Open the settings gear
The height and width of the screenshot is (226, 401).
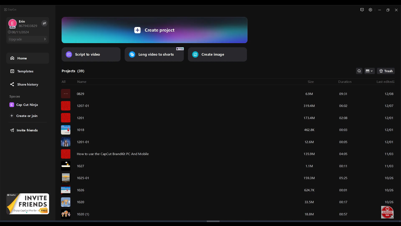[370, 10]
